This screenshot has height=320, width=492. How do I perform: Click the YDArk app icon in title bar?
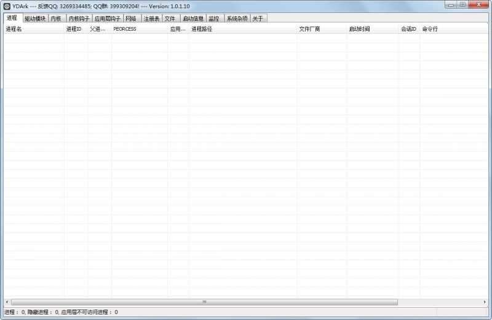(7, 6)
